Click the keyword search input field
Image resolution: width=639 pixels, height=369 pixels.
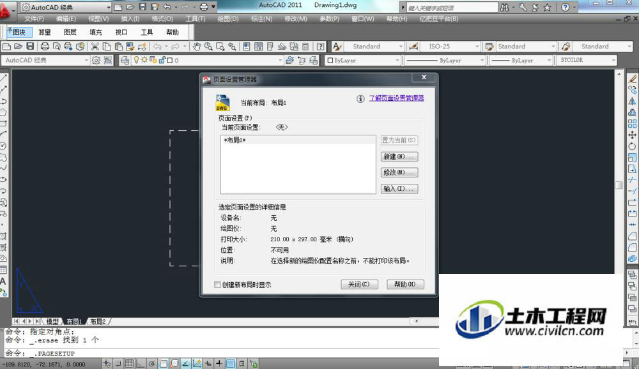pos(452,7)
